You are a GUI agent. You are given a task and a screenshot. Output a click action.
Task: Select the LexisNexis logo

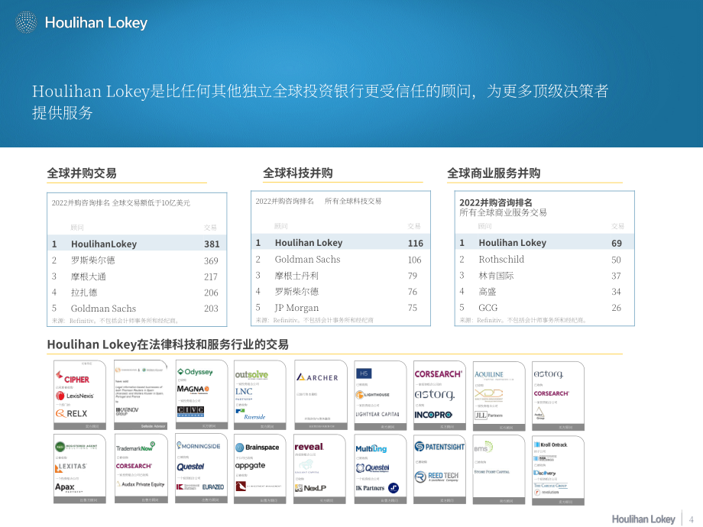click(74, 396)
